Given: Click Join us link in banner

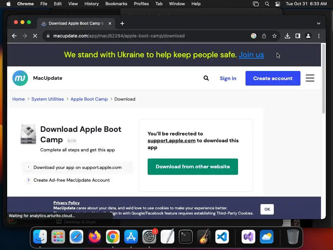Looking at the screenshot, I should click(x=251, y=55).
